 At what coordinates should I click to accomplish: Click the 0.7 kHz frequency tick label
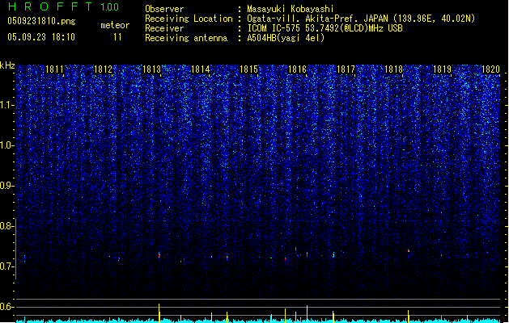[6, 266]
